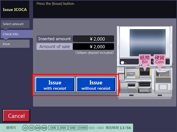Viewport: 177px width, 132px height.
Task: Select Issue without receipt button
Action: [x=96, y=85]
